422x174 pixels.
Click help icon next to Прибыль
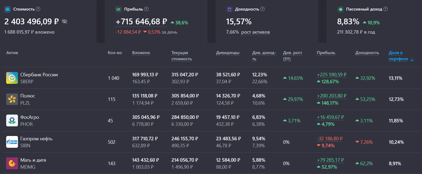coord(146,9)
